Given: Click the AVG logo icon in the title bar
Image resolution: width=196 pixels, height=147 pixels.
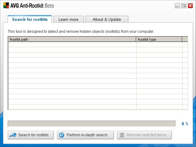Looking at the screenshot, I should coord(6,6).
